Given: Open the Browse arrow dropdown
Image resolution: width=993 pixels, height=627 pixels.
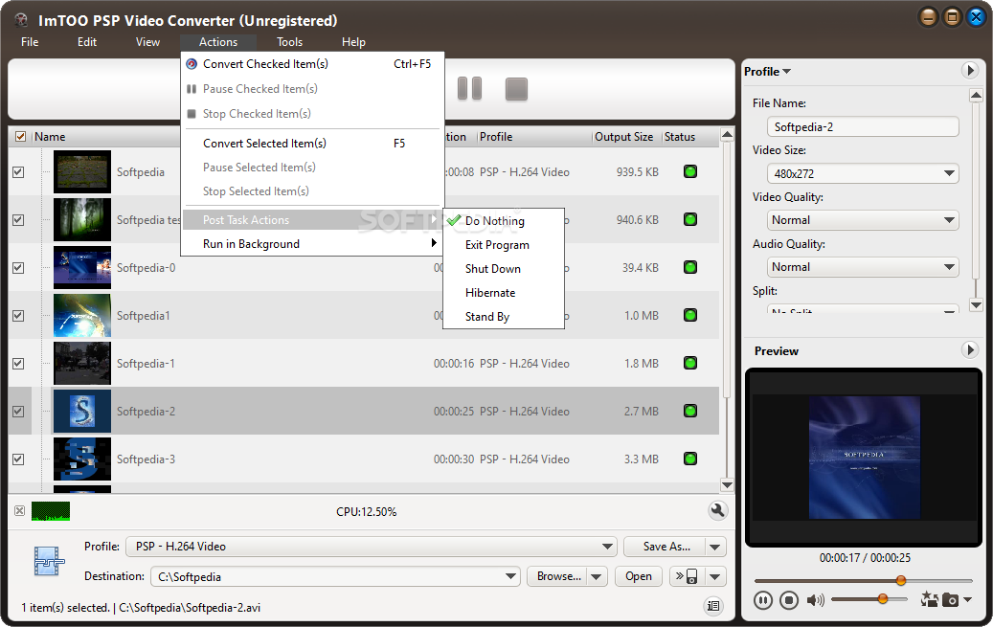Looking at the screenshot, I should point(596,576).
